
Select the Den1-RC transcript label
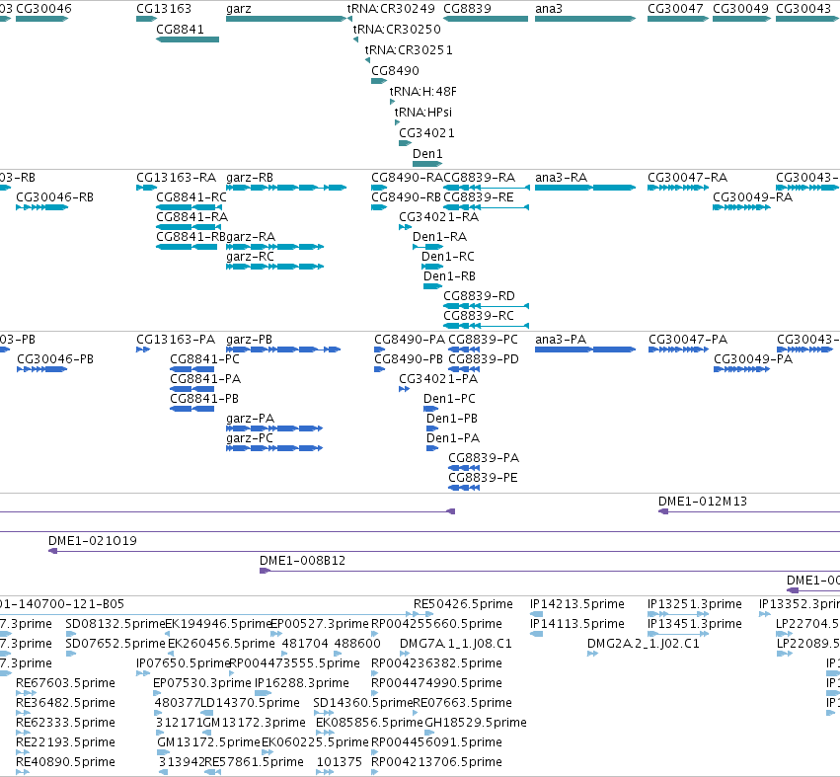click(x=448, y=257)
